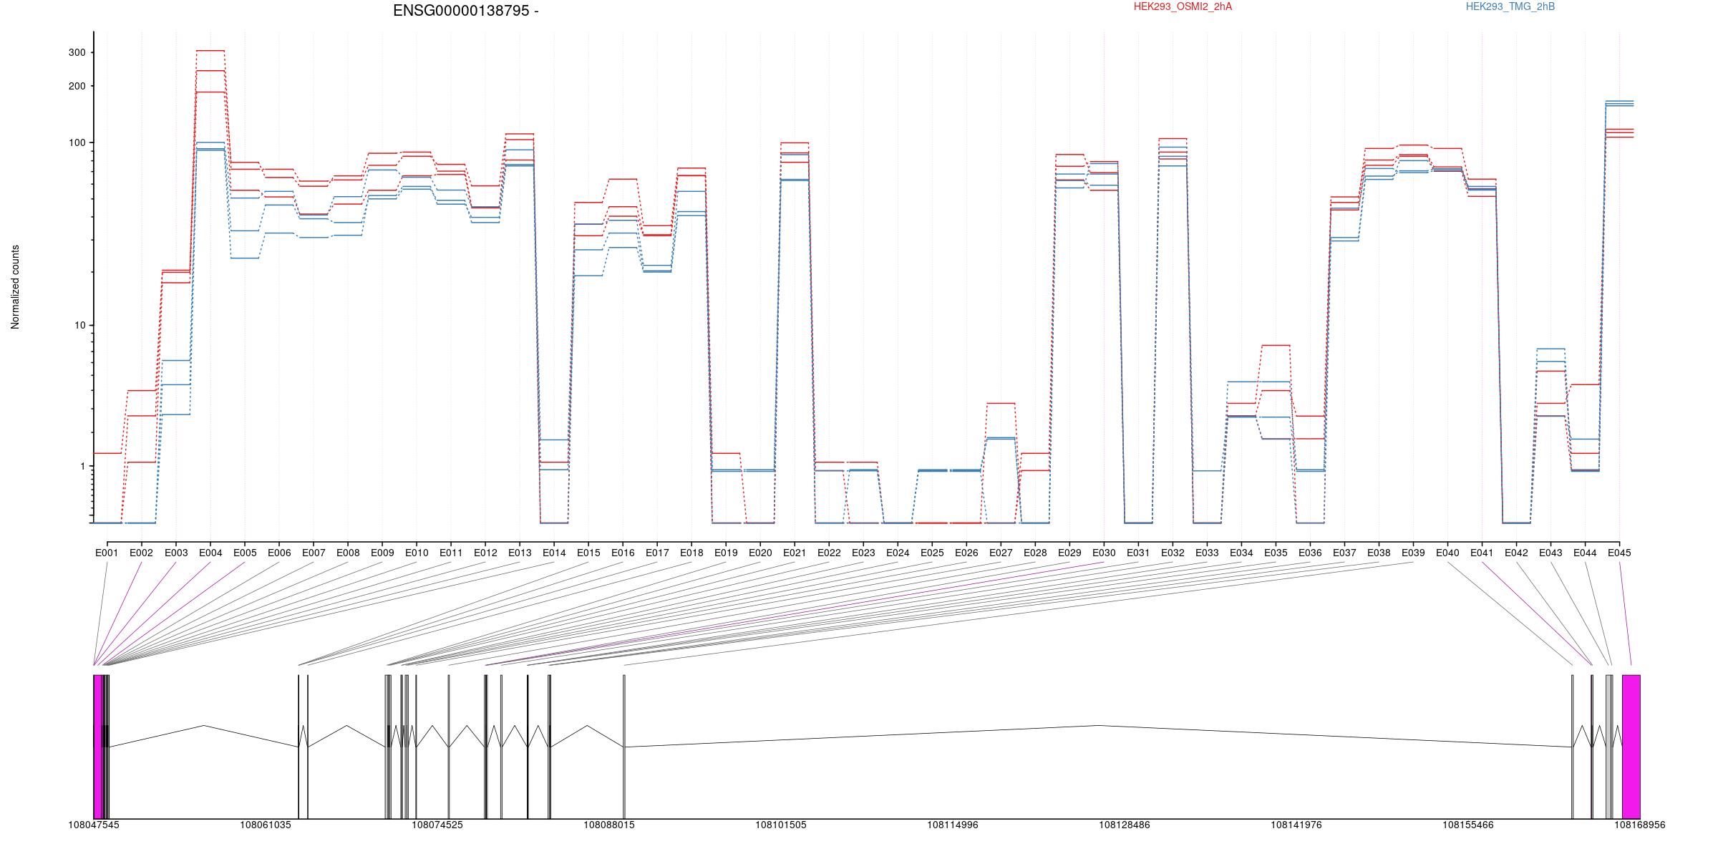Image resolution: width=1718 pixels, height=859 pixels.
Task: Click exon label E003
Action: click(x=176, y=553)
